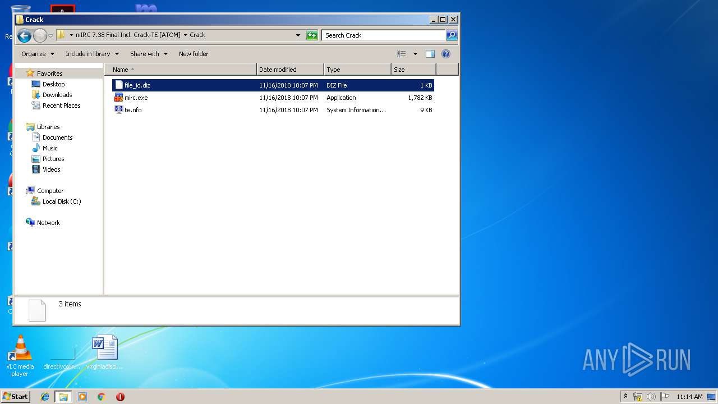
Task: Click the network tray icon
Action: (638, 397)
